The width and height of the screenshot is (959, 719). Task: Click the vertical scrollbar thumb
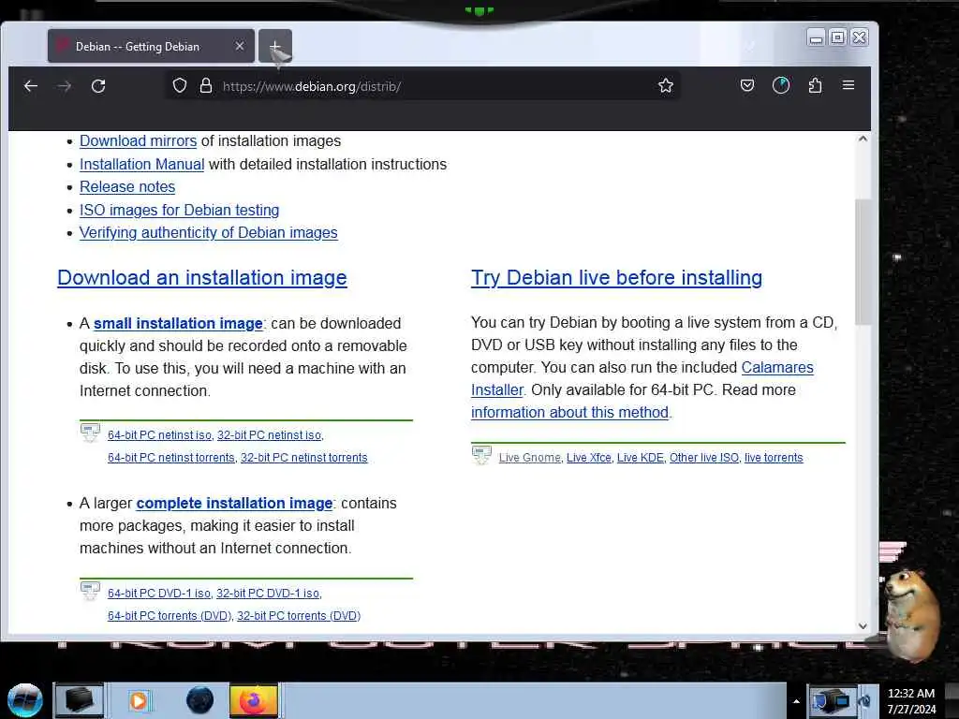click(x=863, y=262)
